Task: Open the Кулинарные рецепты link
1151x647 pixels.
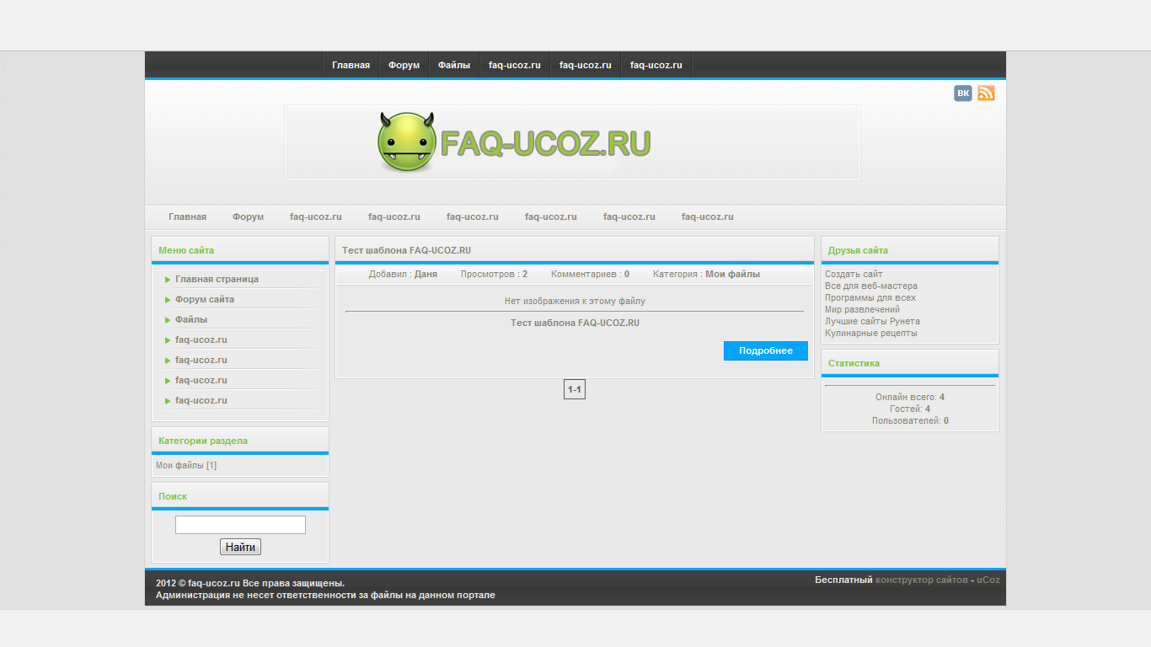Action: point(871,333)
